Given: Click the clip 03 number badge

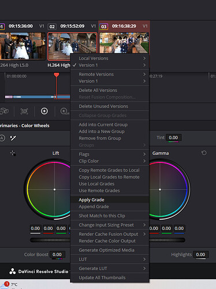Looking at the screenshot, I should (104, 27).
